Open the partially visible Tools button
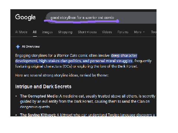Screen dimensions: 178x133 (x=154, y=32)
